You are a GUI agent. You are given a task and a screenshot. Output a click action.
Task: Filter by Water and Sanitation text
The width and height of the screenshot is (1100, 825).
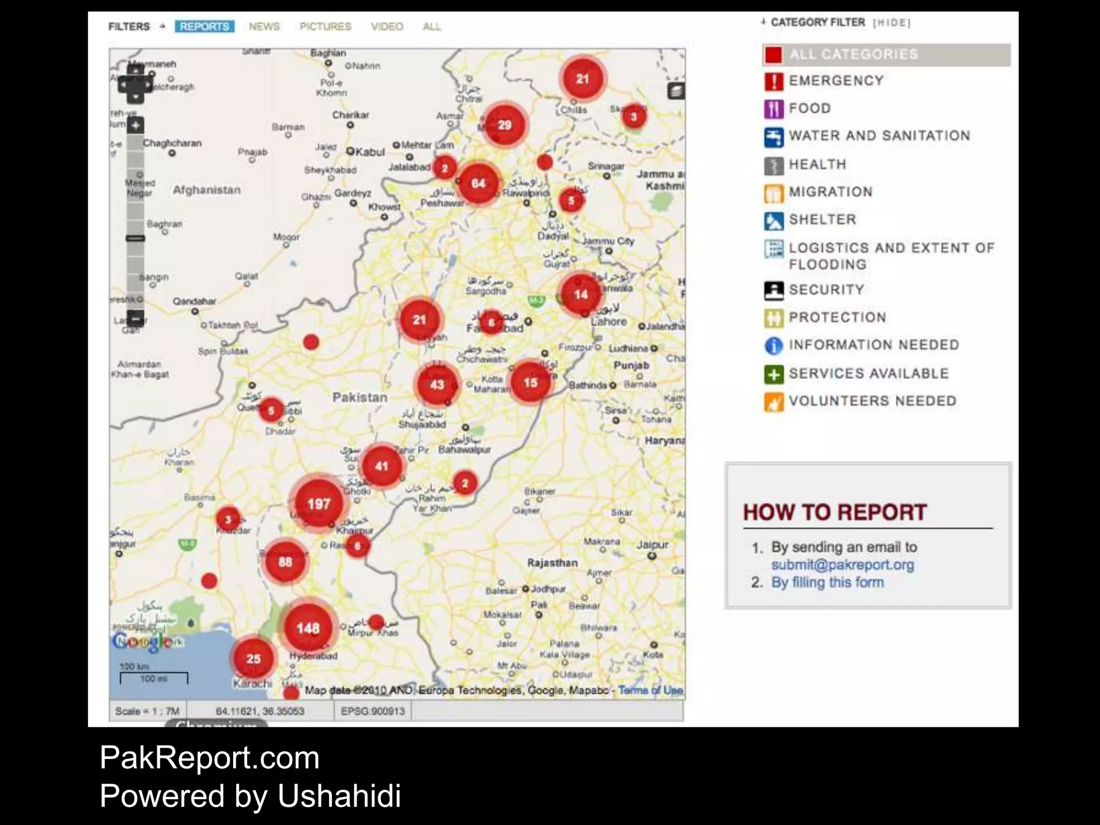coord(880,136)
